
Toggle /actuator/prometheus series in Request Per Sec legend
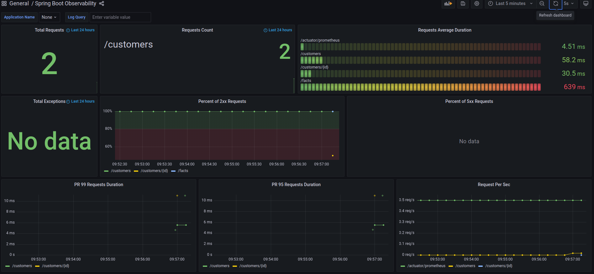[426, 266]
